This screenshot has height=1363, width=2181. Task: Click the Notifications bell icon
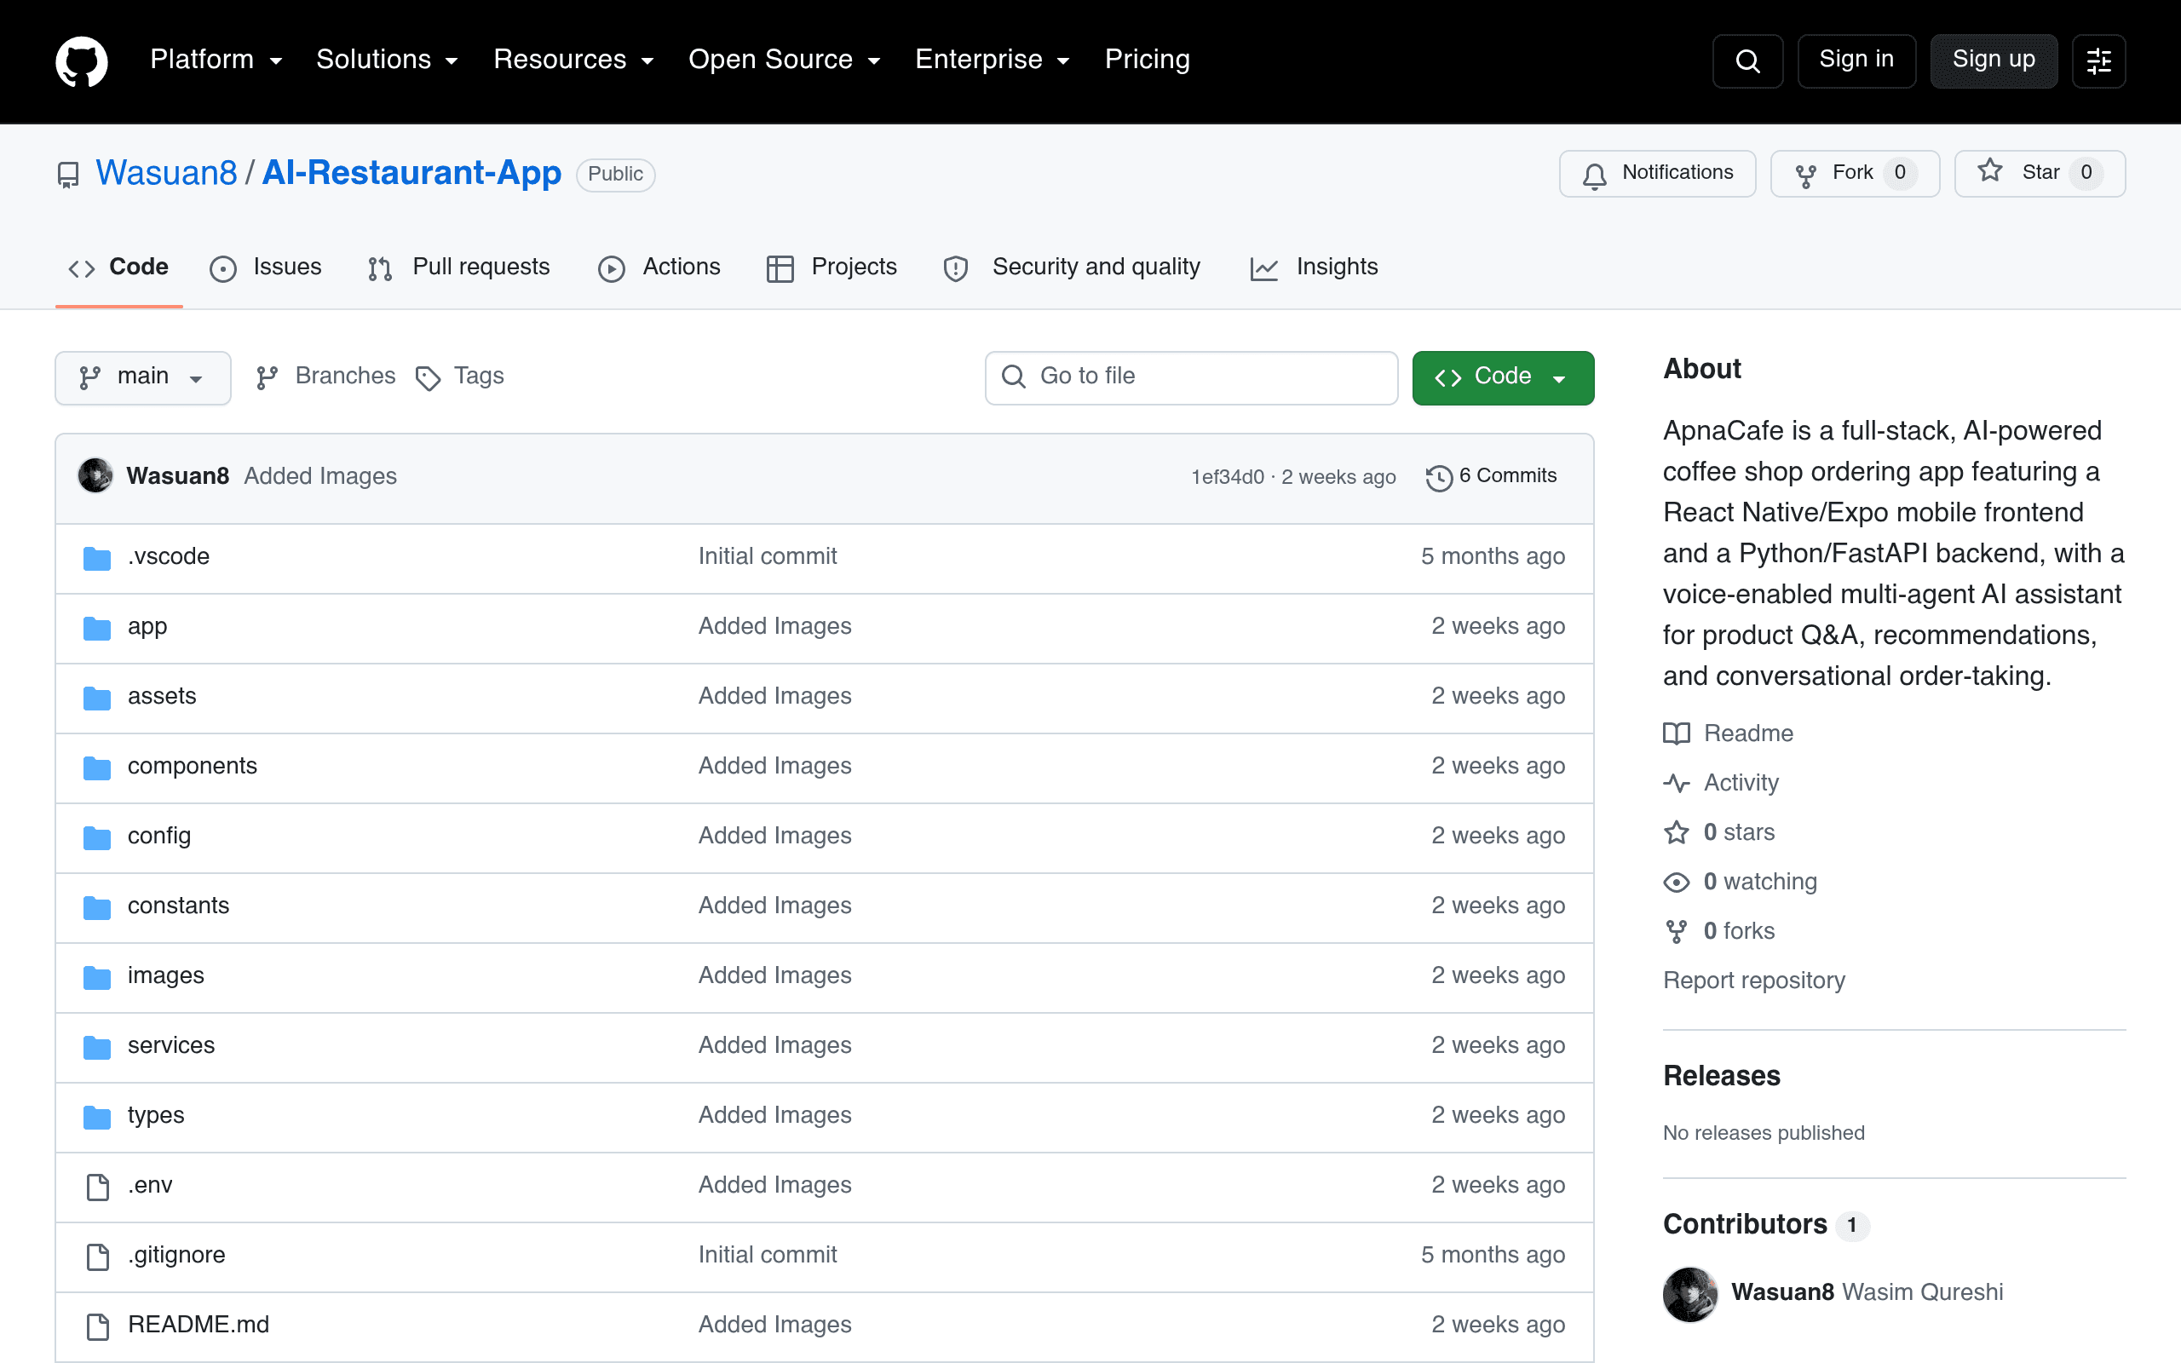1594,175
